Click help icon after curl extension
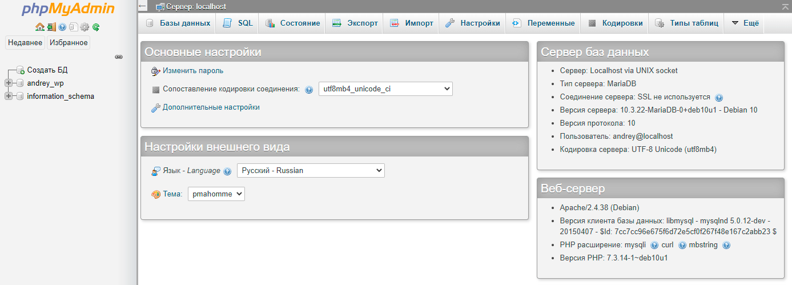The image size is (792, 285). click(x=682, y=245)
